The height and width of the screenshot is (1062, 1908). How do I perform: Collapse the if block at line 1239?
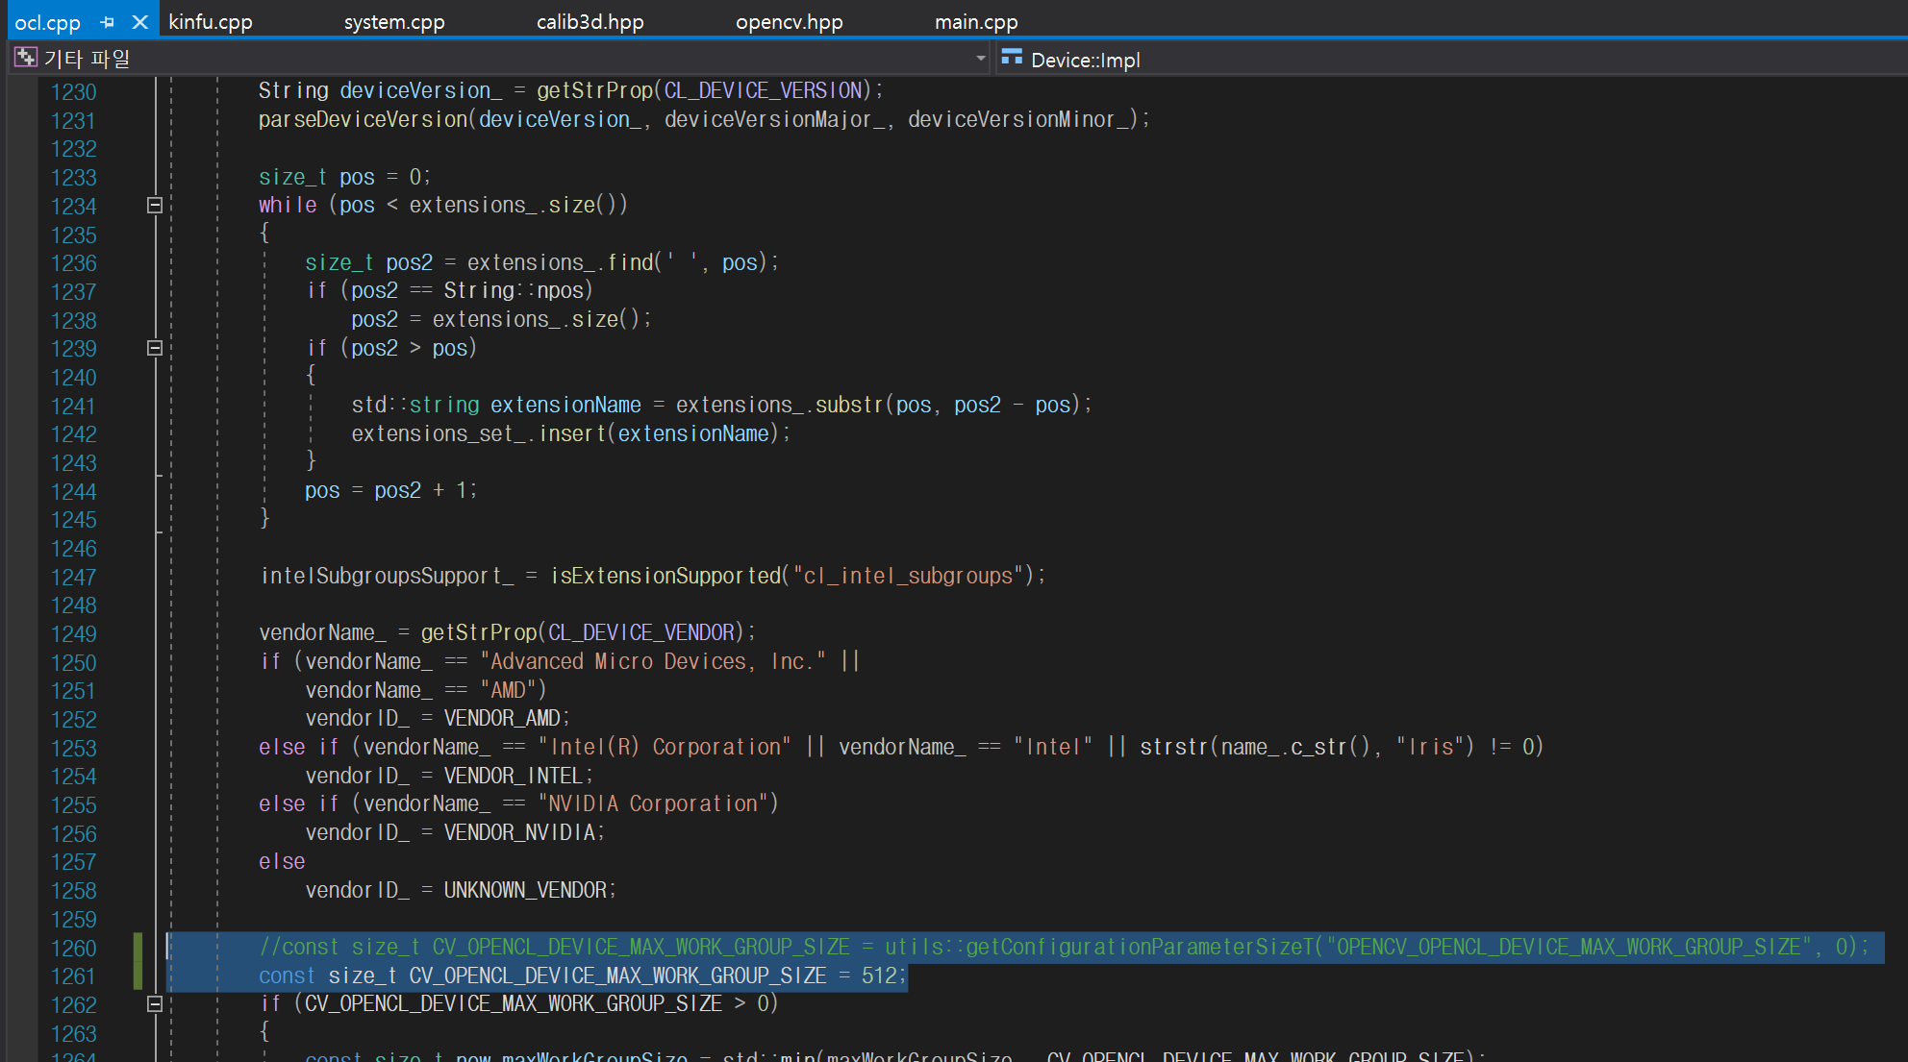coord(154,348)
